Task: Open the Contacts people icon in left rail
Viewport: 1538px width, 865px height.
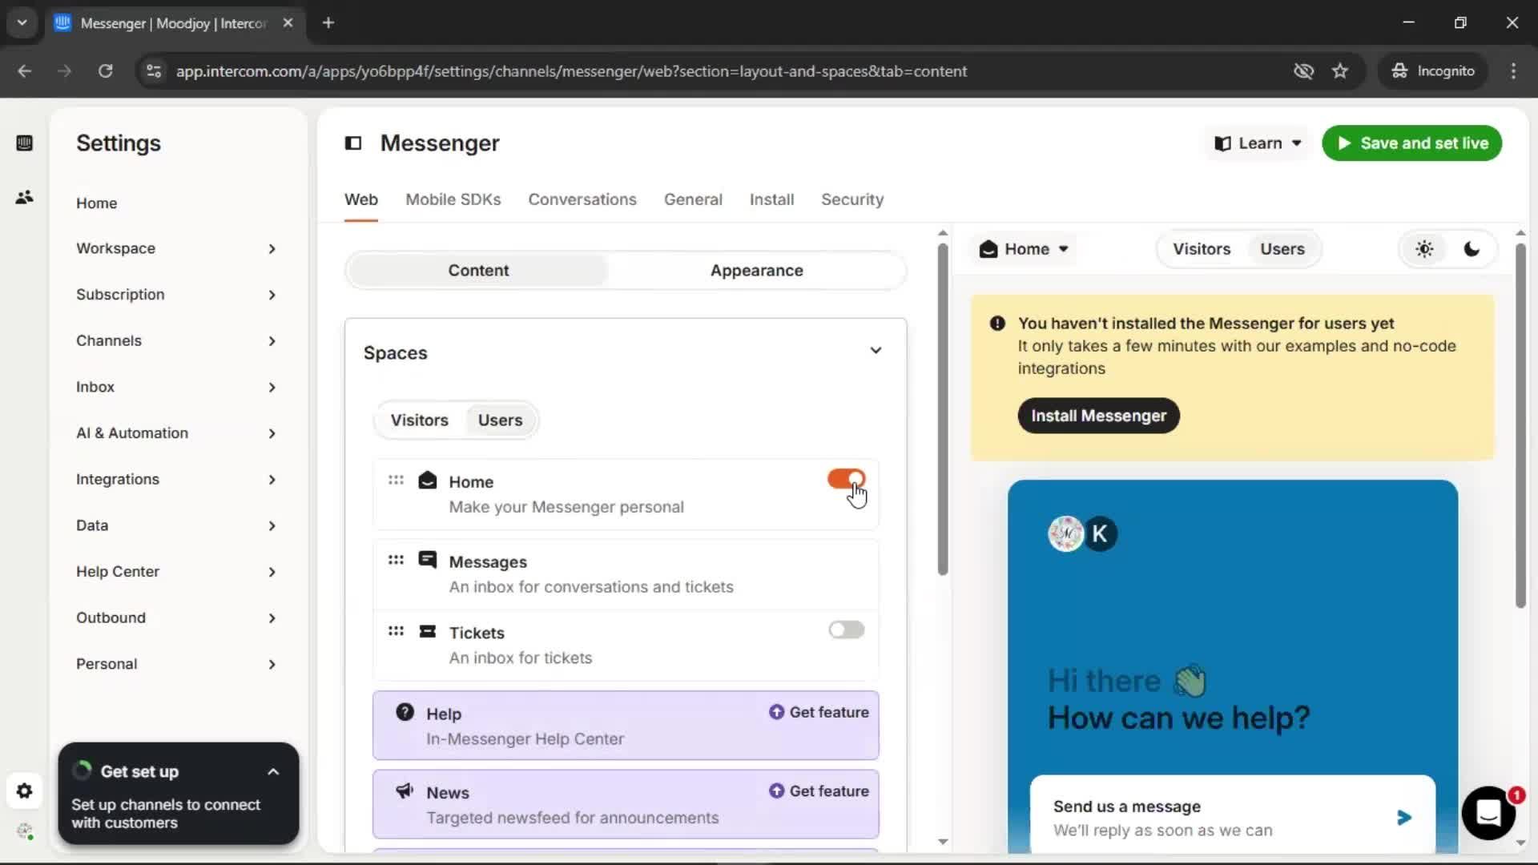Action: click(x=24, y=197)
